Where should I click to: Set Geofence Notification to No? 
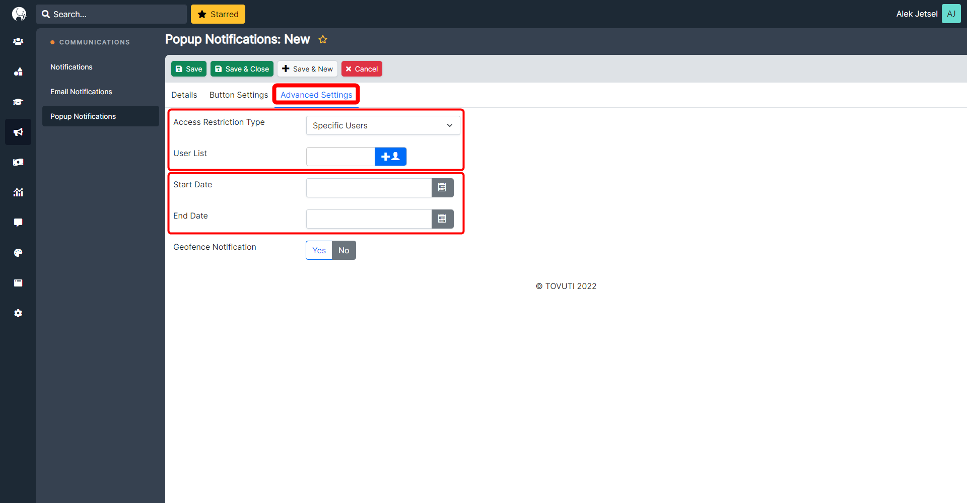tap(344, 250)
